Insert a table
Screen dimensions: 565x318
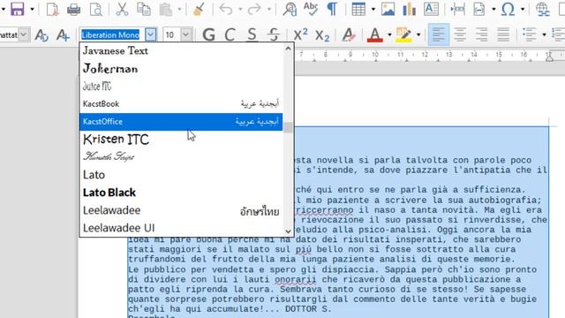pyautogui.click(x=358, y=9)
